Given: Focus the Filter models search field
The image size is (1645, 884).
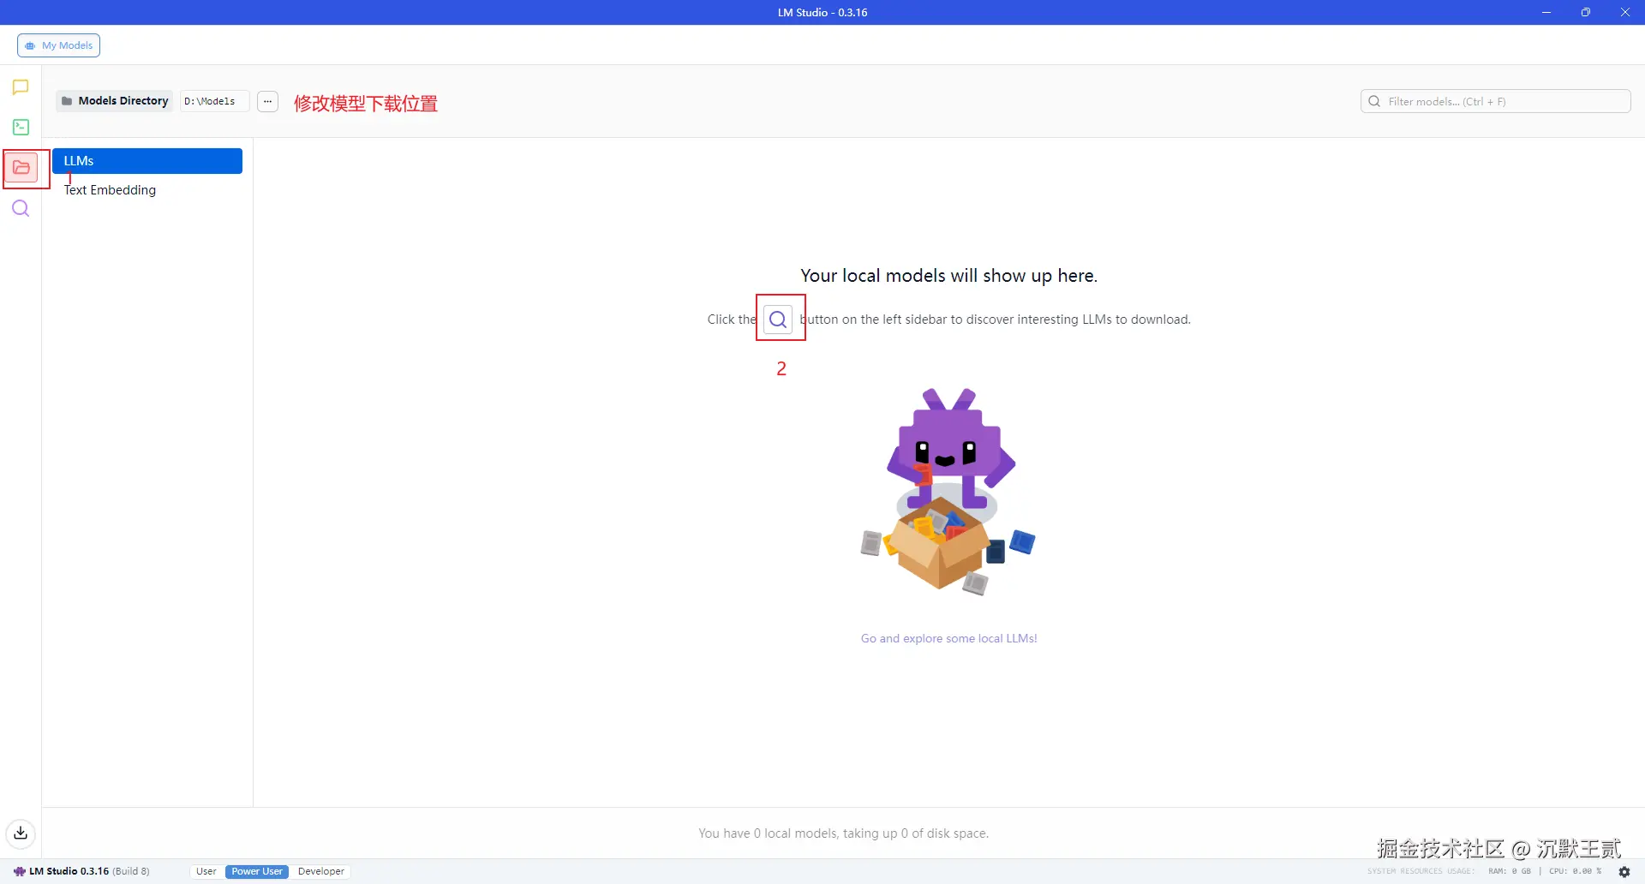Looking at the screenshot, I should click(1495, 101).
